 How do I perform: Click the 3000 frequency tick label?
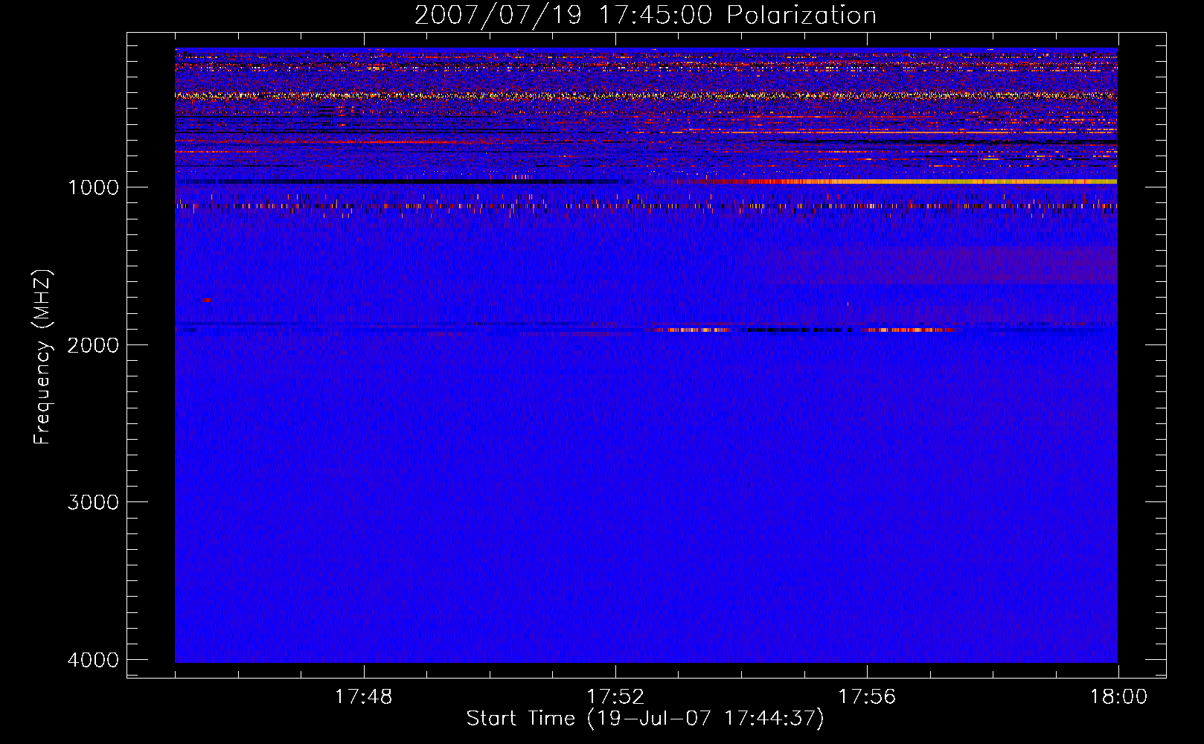[x=93, y=502]
